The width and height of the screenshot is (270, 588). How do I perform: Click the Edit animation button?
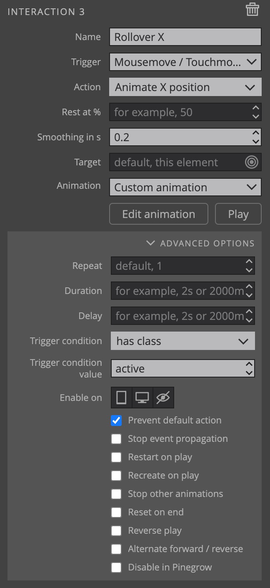click(x=159, y=214)
